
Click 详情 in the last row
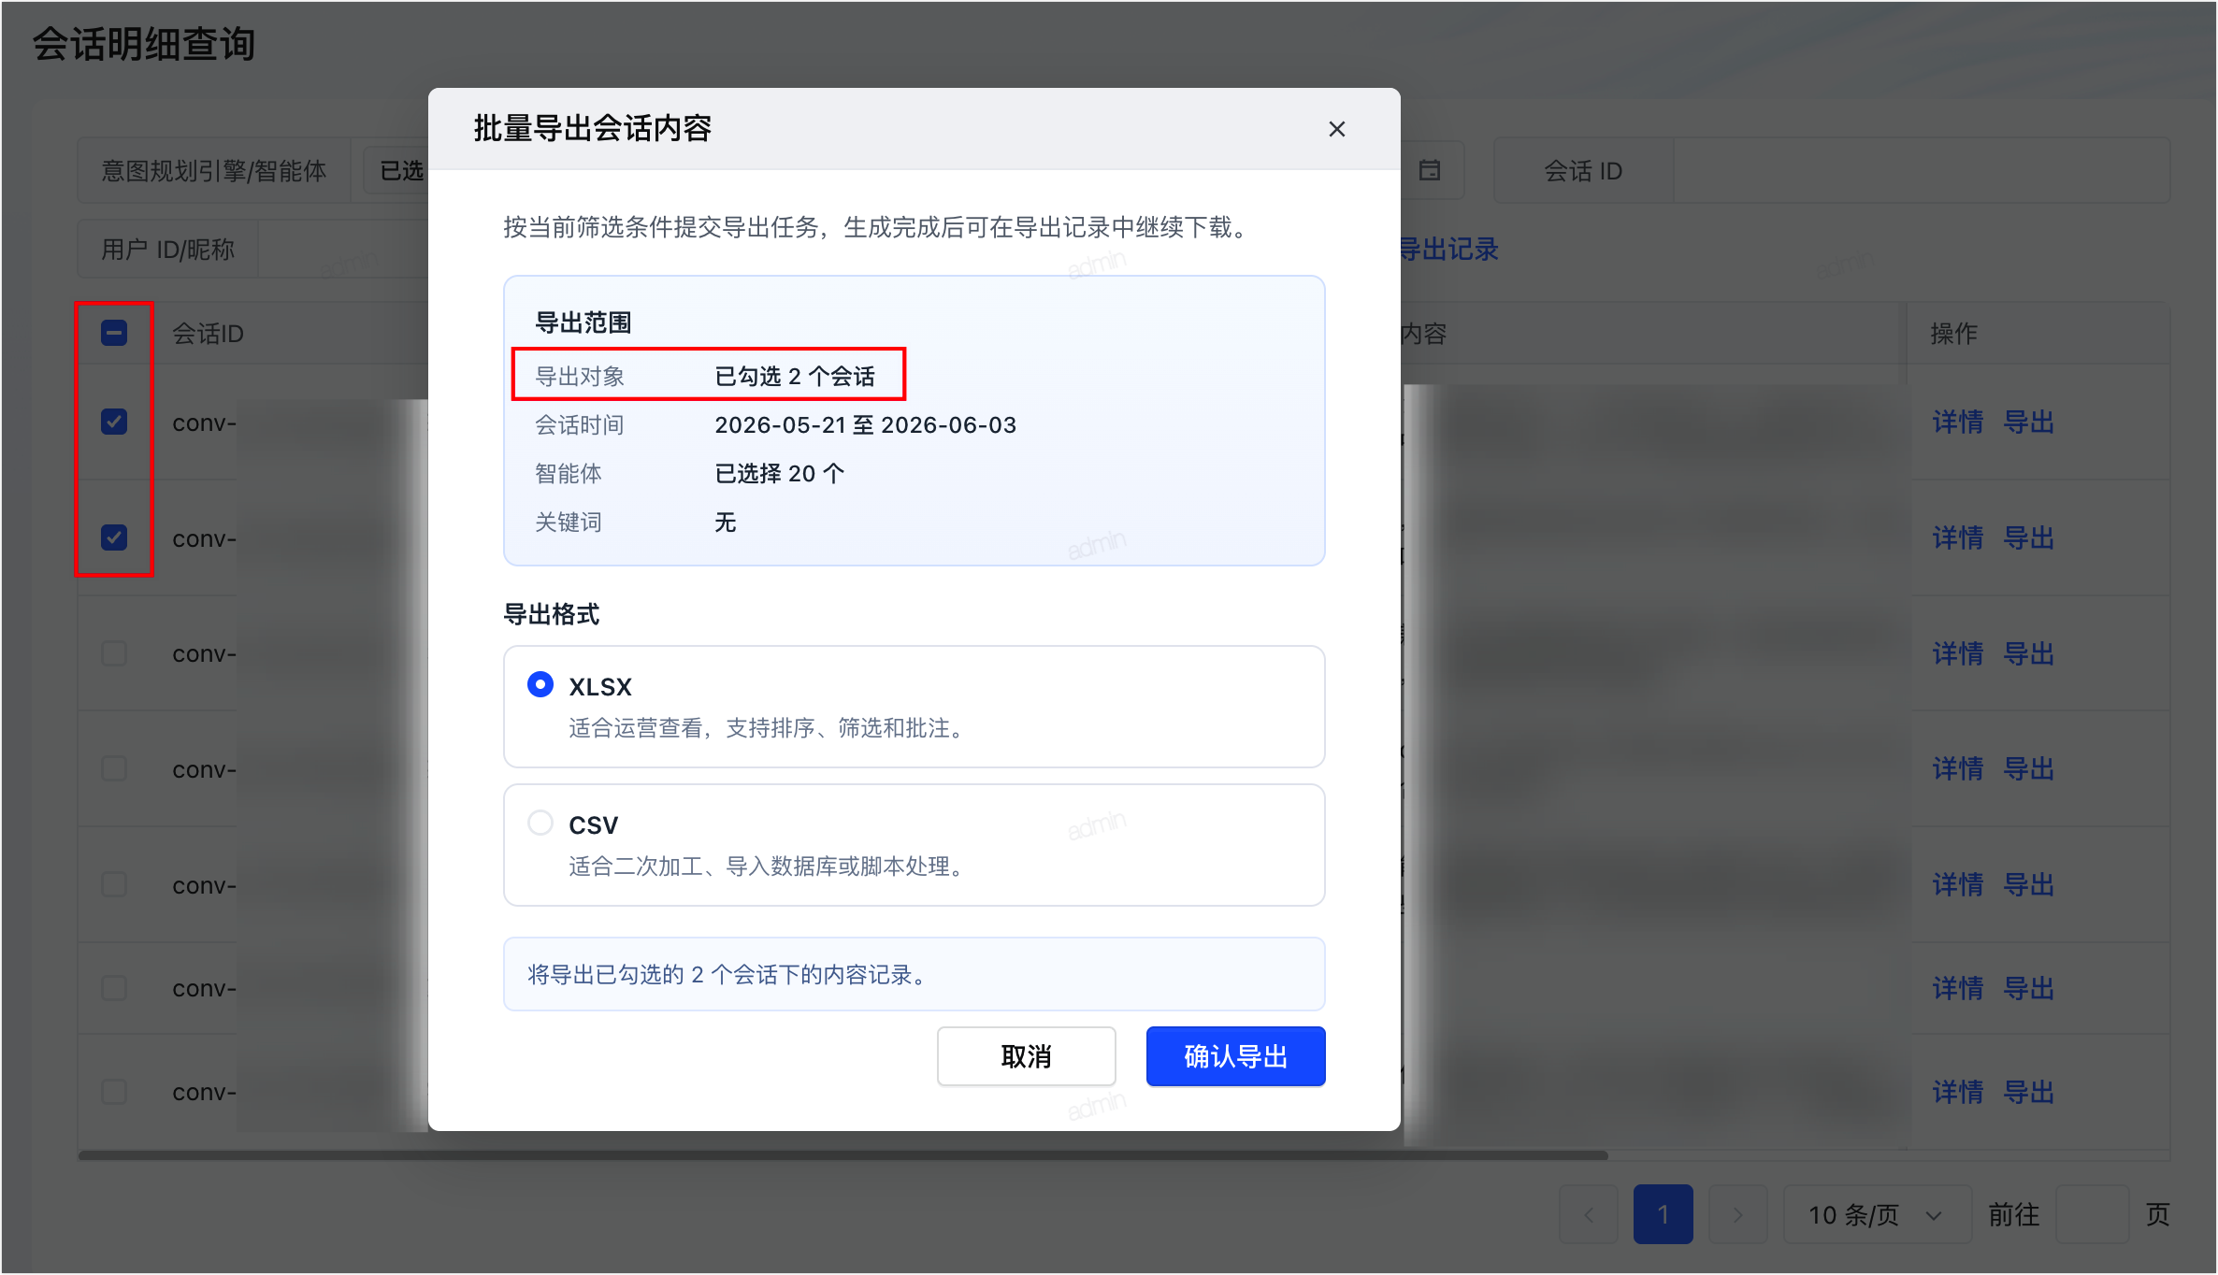coord(1958,1092)
